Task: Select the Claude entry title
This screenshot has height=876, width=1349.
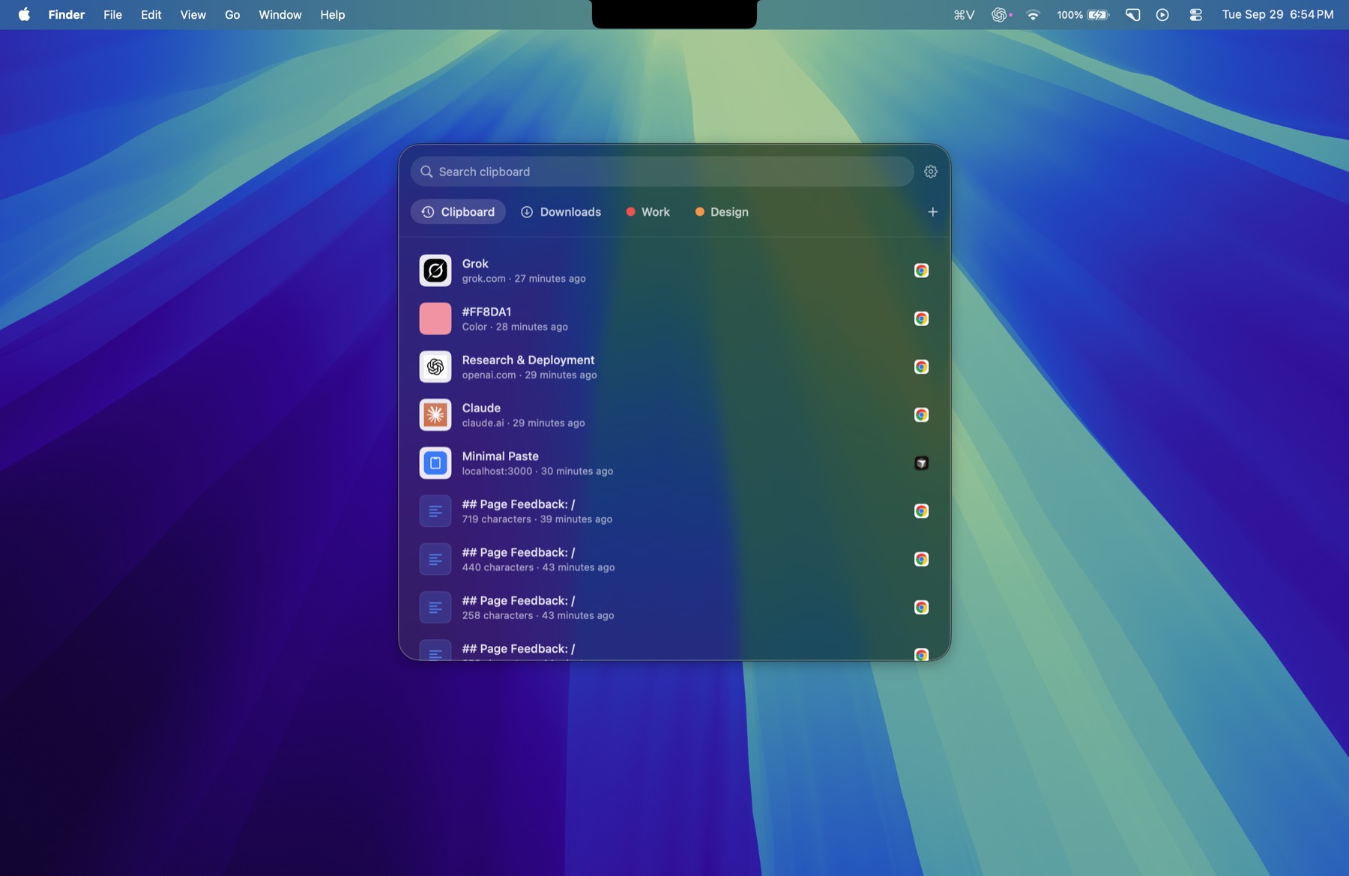Action: coord(481,408)
